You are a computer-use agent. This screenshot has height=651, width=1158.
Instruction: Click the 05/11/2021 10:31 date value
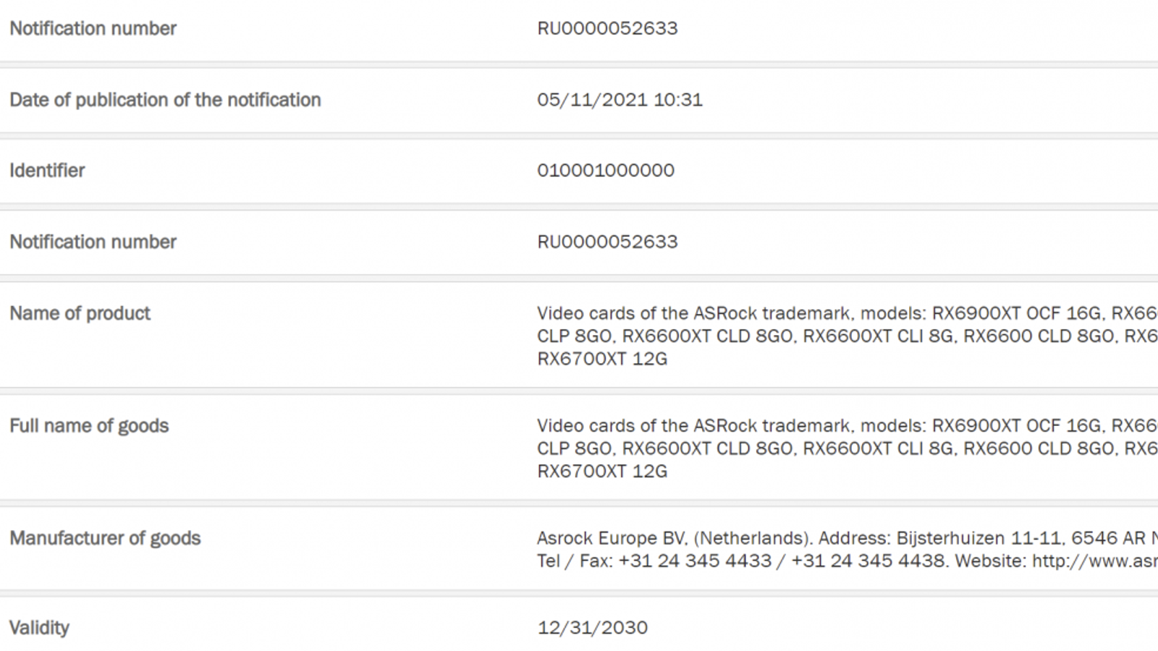(x=620, y=100)
